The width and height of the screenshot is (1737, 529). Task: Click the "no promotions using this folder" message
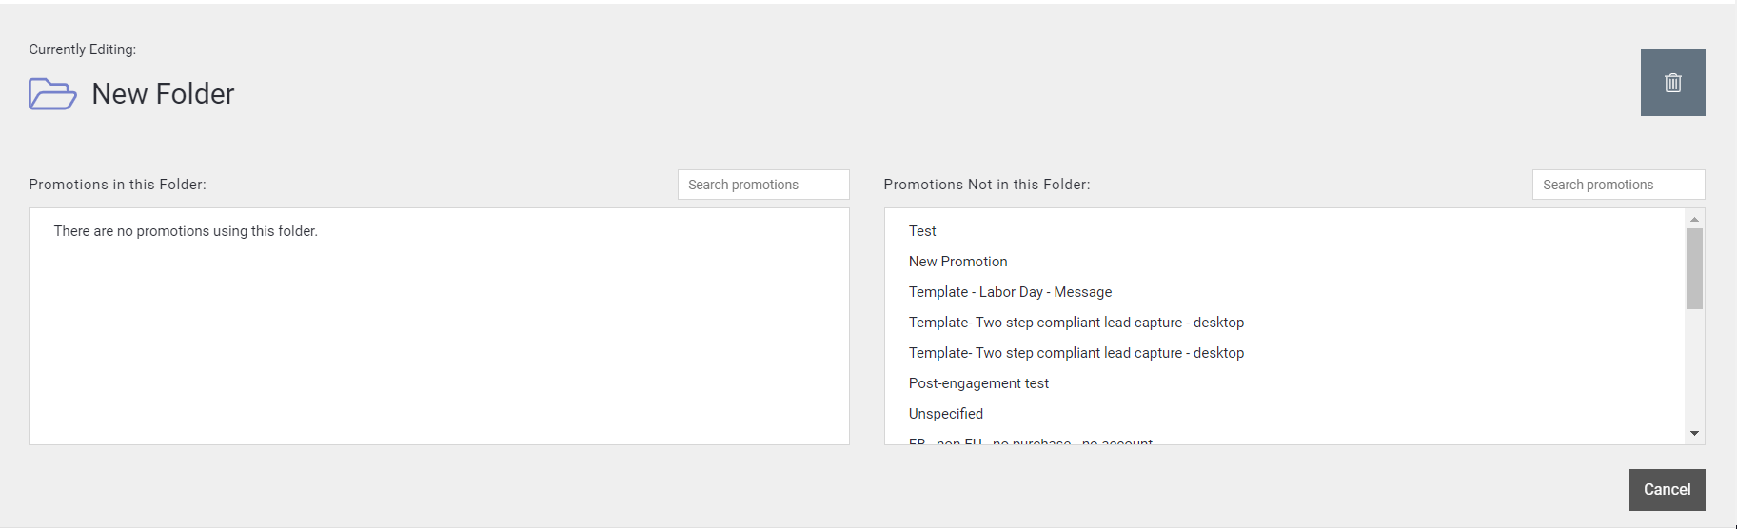click(x=186, y=231)
